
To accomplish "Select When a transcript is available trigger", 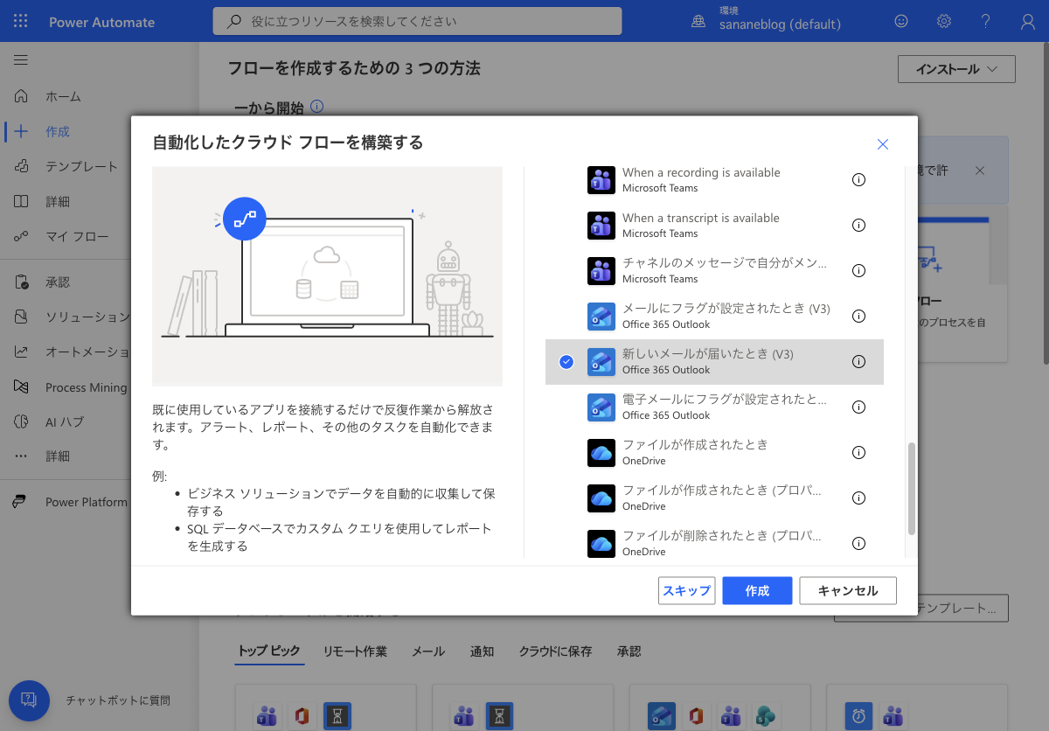I will 714,225.
